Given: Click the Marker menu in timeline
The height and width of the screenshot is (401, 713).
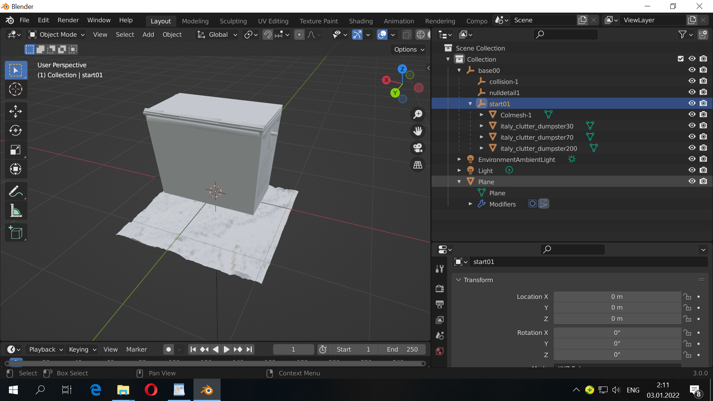Looking at the screenshot, I should coord(136,349).
